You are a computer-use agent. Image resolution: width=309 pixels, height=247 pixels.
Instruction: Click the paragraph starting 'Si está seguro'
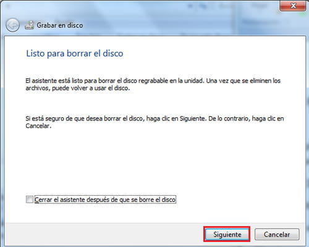click(154, 122)
